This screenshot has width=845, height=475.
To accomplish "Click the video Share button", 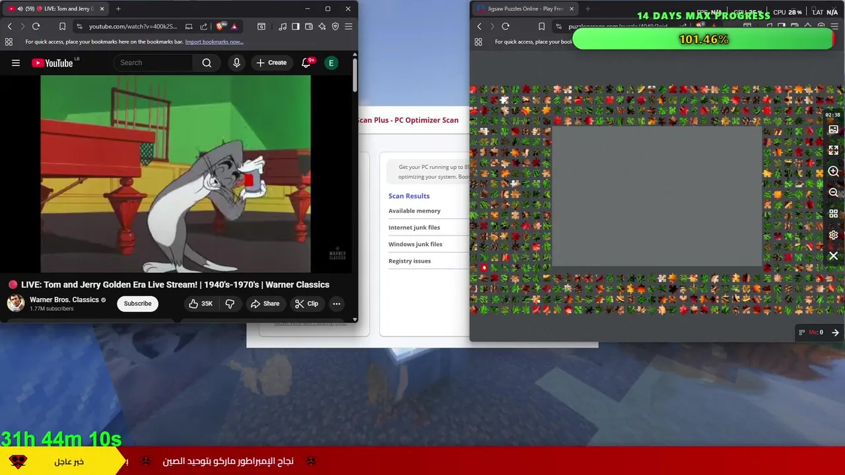I will click(265, 303).
